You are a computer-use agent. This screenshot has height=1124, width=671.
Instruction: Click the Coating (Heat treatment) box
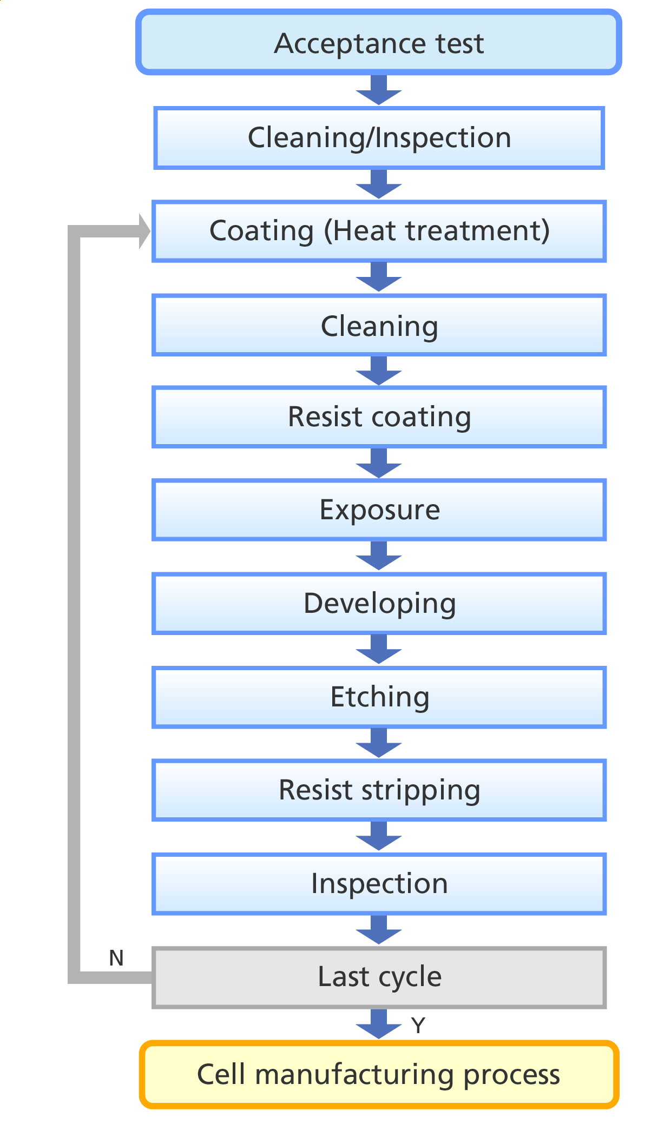(x=379, y=232)
